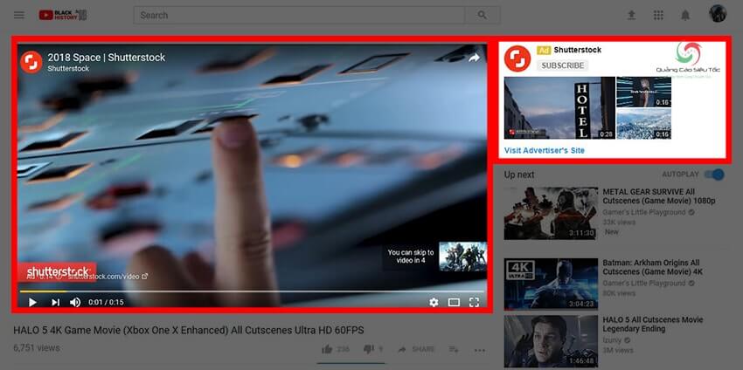
Task: Open the more actions ellipsis menu
Action: point(479,350)
